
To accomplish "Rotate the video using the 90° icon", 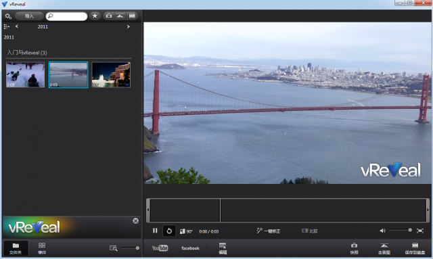I will tap(186, 231).
